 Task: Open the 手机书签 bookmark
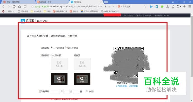click(x=23, y=11)
